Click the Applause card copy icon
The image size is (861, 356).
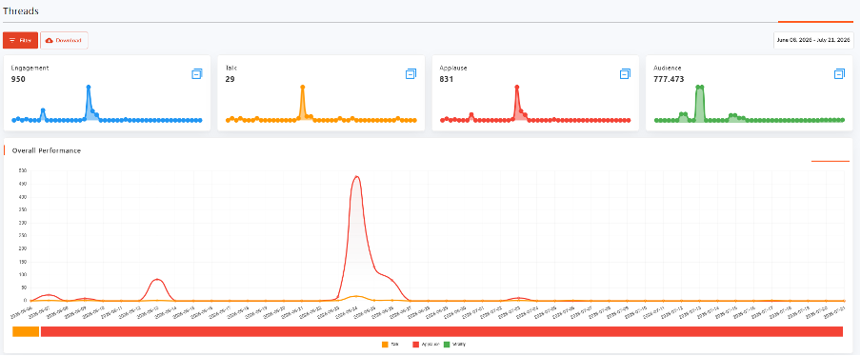(x=626, y=73)
